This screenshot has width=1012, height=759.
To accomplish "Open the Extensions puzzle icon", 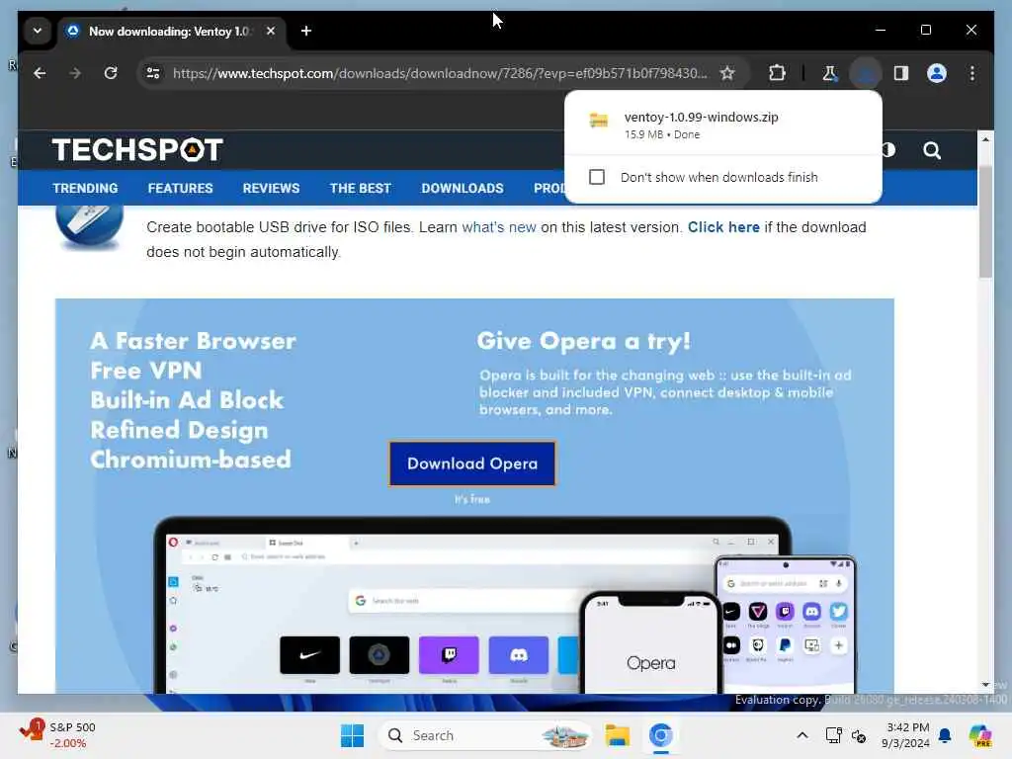I will tap(777, 73).
